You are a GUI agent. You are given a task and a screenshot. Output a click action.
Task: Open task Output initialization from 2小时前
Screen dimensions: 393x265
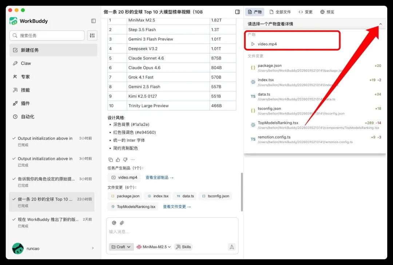[x=52, y=142]
